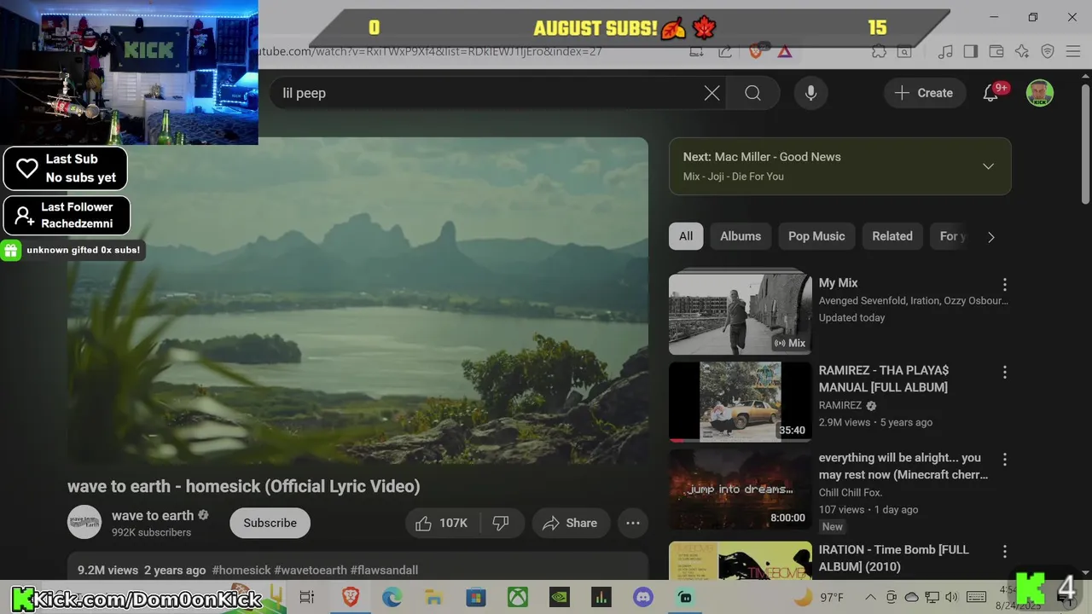
Task: Open 'IRATION - Time Bomb [FULL ALBUM] (2010)' title
Action: pyautogui.click(x=893, y=558)
